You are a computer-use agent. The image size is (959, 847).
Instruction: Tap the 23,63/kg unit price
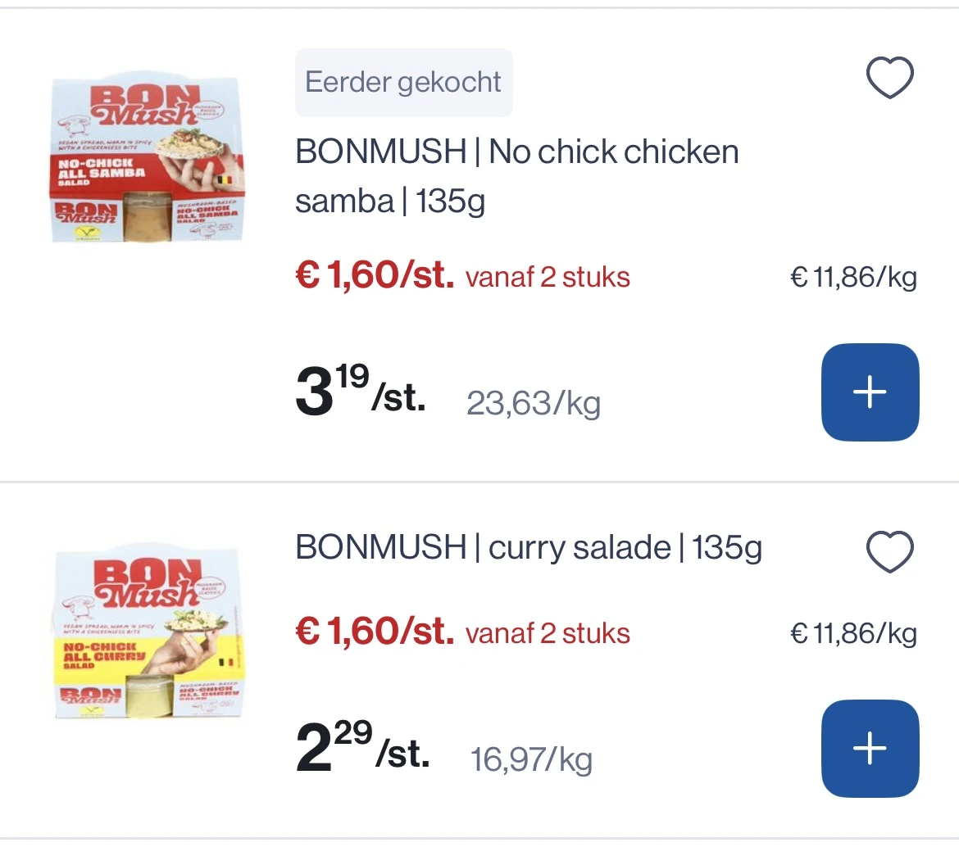click(x=534, y=403)
